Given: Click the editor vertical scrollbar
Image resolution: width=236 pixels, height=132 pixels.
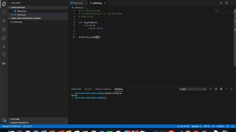Looking at the screenshot, I should 235,37.
